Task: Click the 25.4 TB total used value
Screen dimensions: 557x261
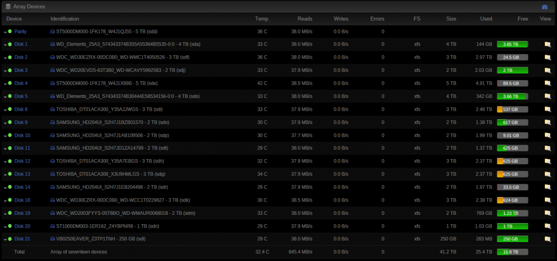Action: point(484,252)
